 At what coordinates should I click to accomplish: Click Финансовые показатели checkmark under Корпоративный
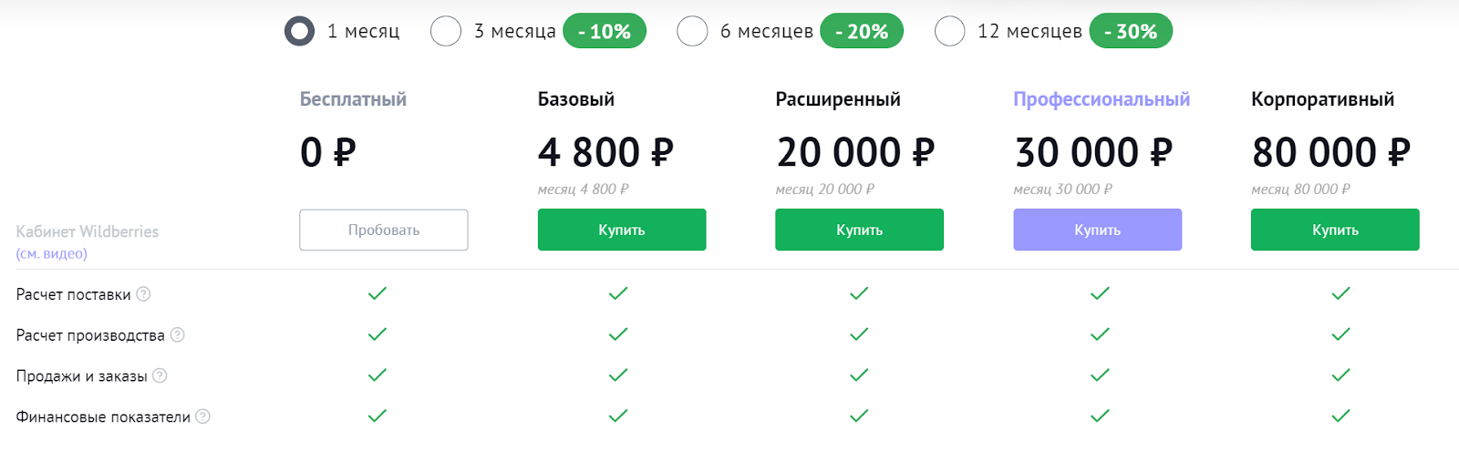pos(1340,416)
